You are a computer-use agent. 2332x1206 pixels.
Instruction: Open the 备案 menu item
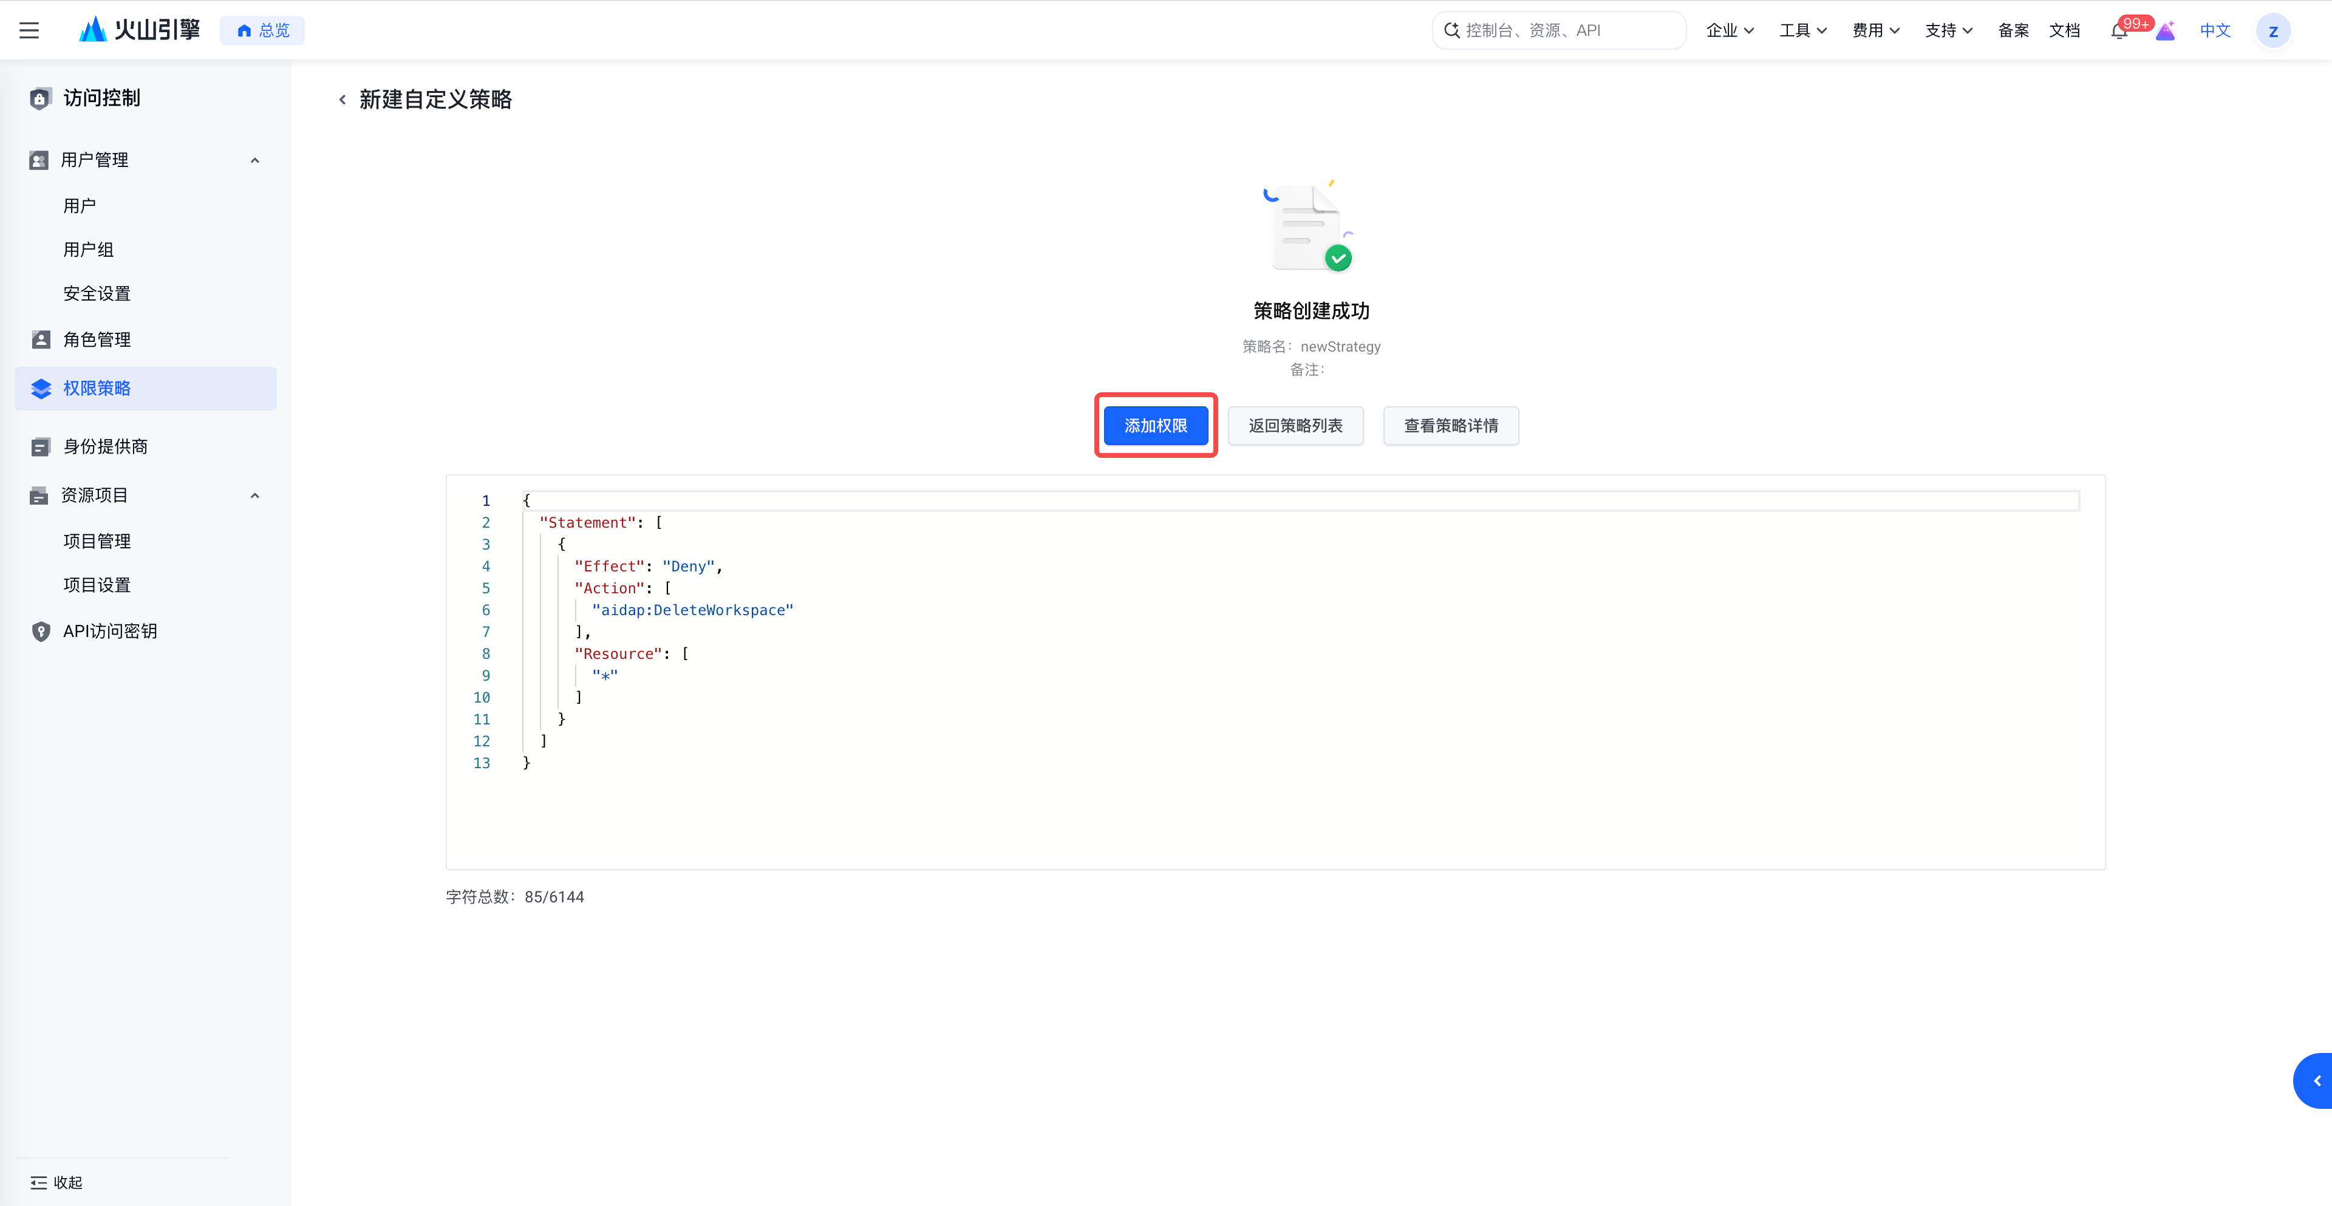pos(2013,31)
